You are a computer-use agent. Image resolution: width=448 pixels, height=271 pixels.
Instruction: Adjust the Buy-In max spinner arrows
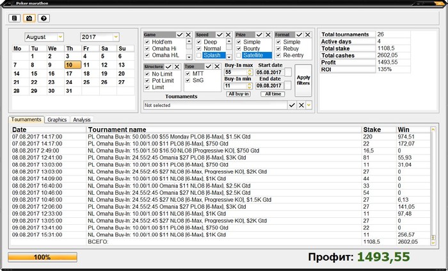click(250, 72)
